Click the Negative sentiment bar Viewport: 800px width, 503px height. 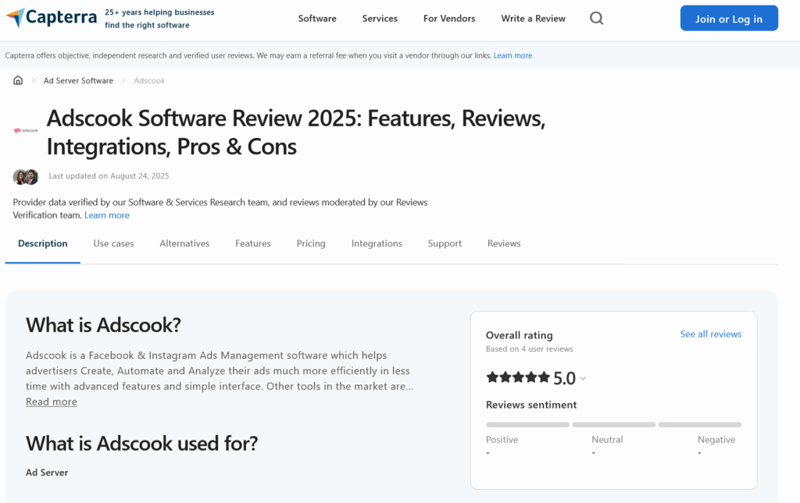700,424
